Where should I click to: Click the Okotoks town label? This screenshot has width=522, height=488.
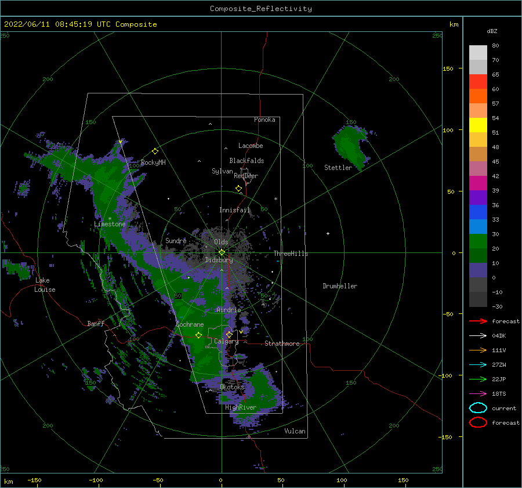coord(232,386)
